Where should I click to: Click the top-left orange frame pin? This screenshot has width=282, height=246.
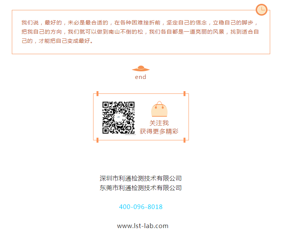click(97, 93)
